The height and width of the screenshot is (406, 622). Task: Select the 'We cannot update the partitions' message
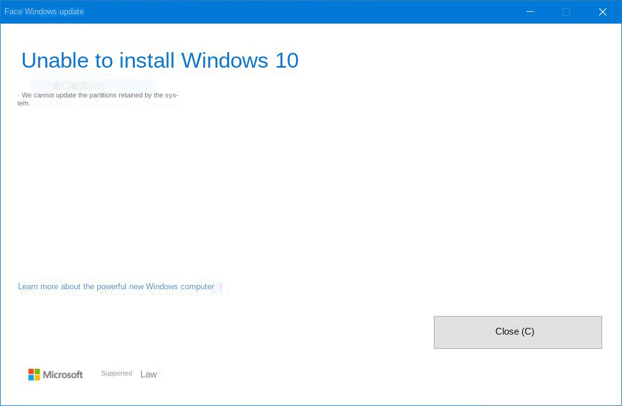coord(98,99)
